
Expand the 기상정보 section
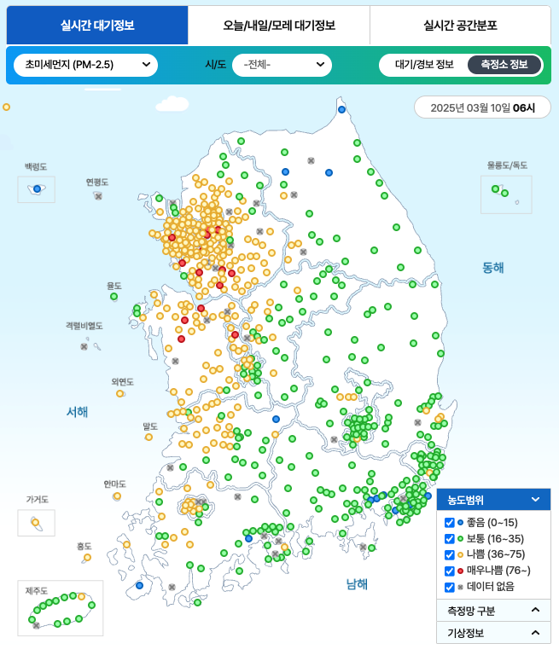[x=493, y=632]
